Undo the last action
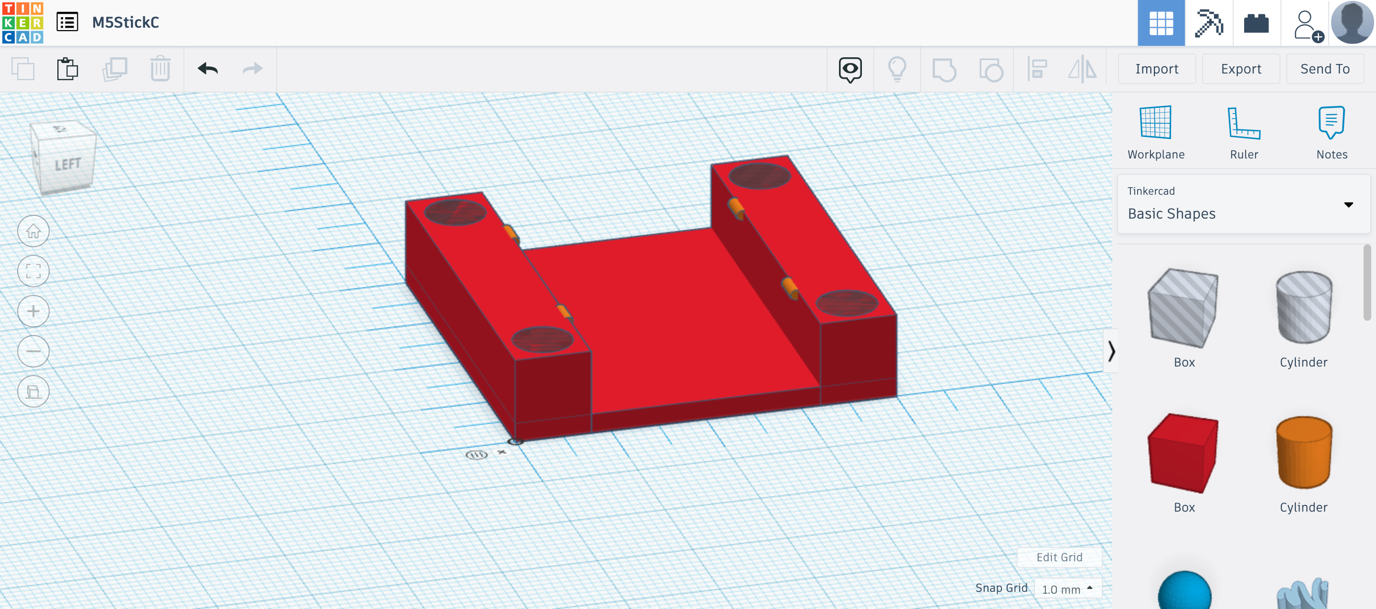This screenshot has height=609, width=1376. 208,68
